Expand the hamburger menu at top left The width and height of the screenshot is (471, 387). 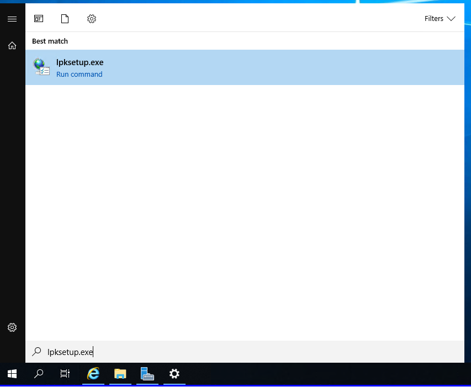click(12, 18)
